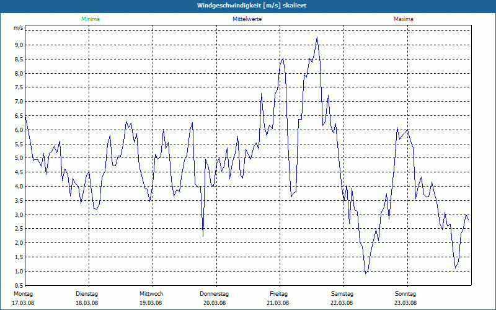The image size is (496, 310).
Task: Click the 7,5 y-axis value
Action: [19, 87]
